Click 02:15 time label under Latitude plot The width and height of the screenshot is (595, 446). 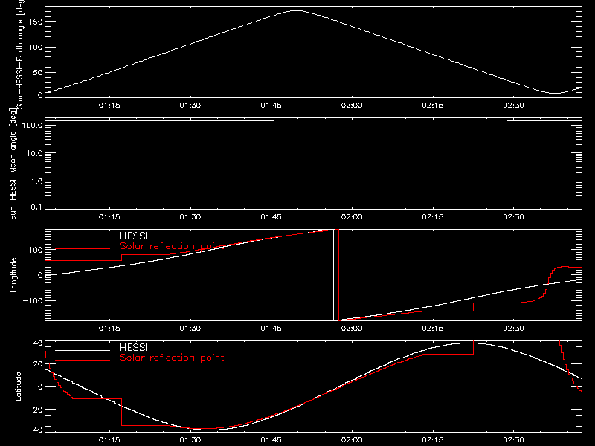tap(433, 439)
